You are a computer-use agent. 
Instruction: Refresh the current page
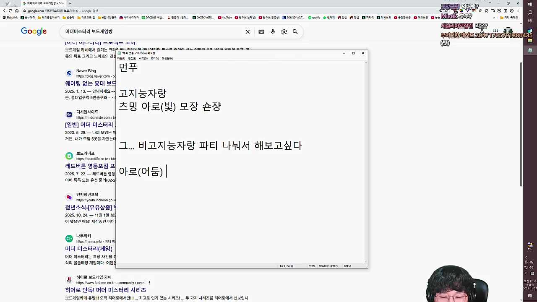coord(10,10)
